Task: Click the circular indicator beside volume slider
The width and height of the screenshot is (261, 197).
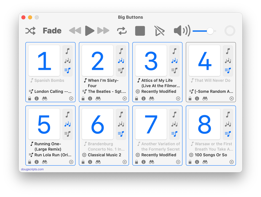Action: [230, 31]
